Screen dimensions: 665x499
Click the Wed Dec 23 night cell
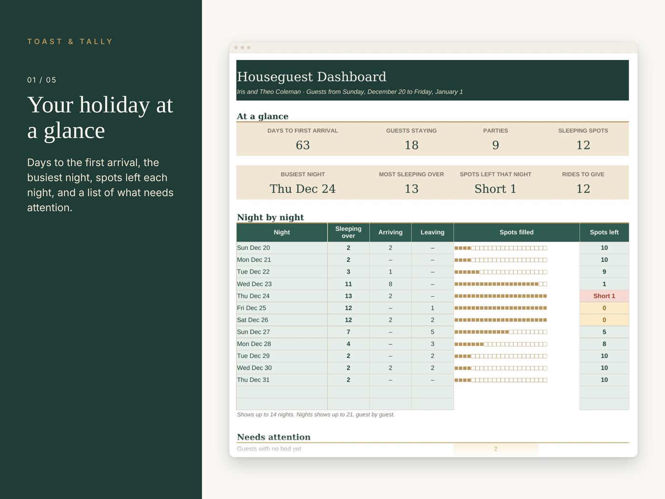[x=282, y=284]
